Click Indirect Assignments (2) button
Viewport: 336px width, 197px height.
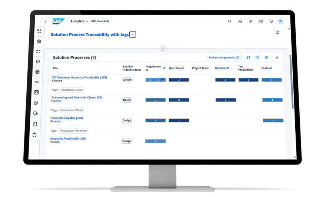tap(224, 57)
